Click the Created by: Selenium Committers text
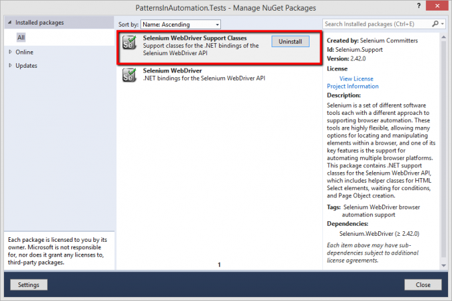The height and width of the screenshot is (301, 452). pyautogui.click(x=372, y=41)
